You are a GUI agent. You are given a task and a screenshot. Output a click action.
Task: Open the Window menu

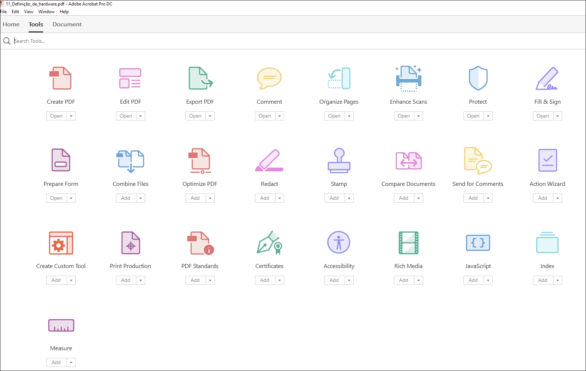(x=46, y=12)
